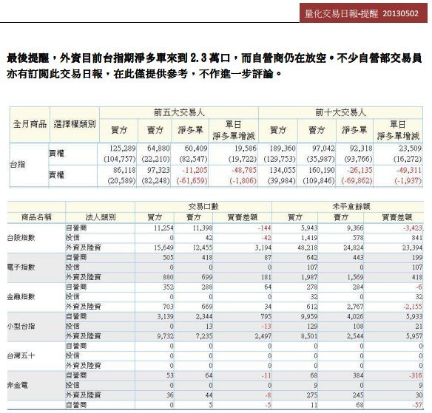The height and width of the screenshot is (413, 432).
Task: Click the value 9,959
Action: click(x=309, y=316)
